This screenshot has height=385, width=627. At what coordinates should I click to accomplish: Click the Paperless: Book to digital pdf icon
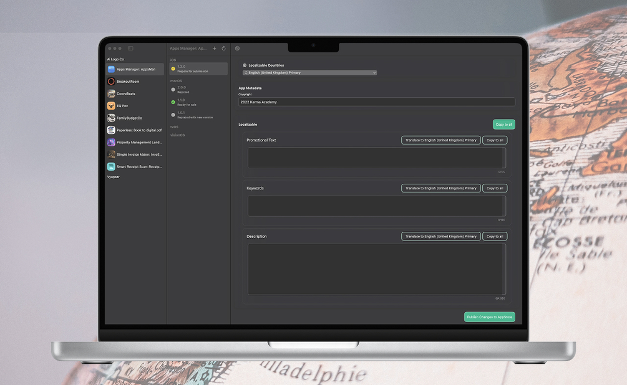click(111, 130)
